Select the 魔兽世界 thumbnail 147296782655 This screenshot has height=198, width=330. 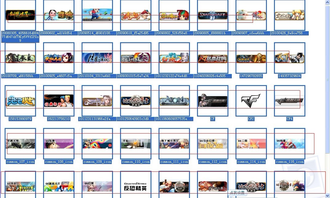251,58
